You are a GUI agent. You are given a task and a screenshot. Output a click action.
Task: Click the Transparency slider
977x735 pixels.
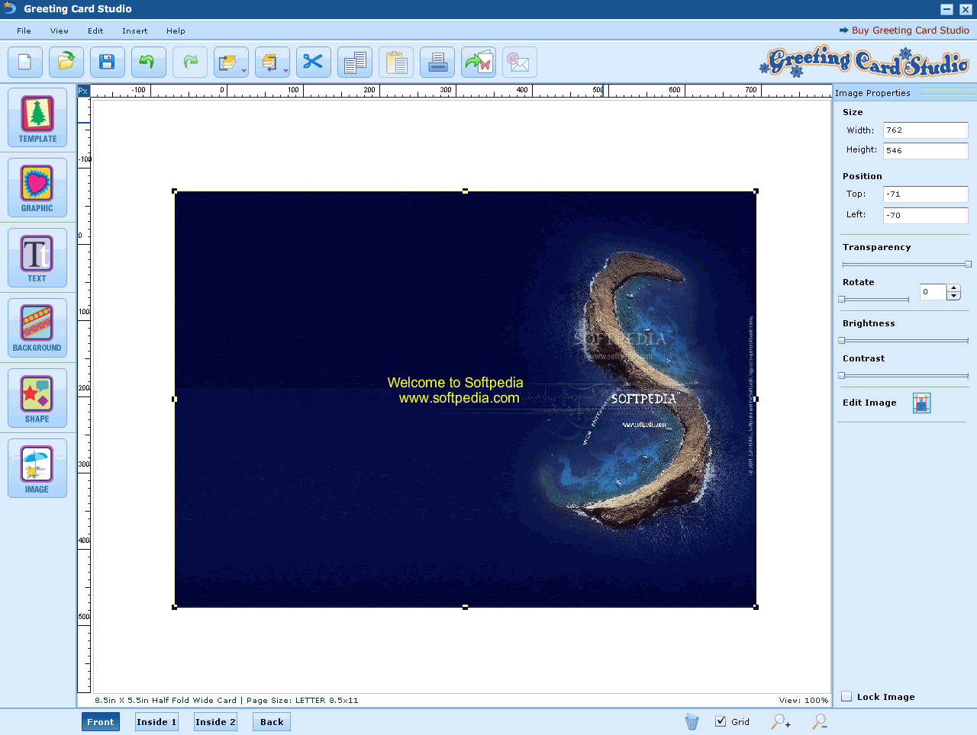[905, 265]
